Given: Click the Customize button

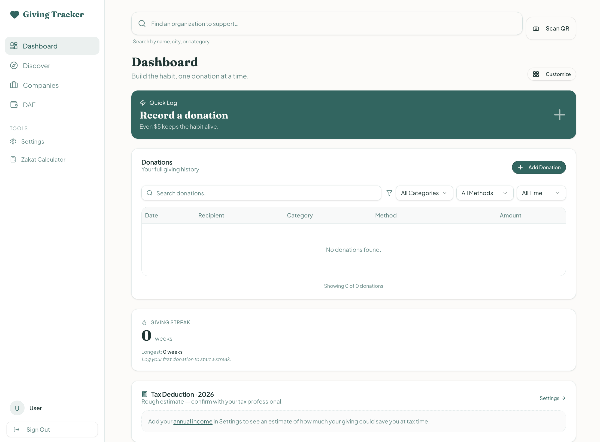Looking at the screenshot, I should [x=551, y=74].
